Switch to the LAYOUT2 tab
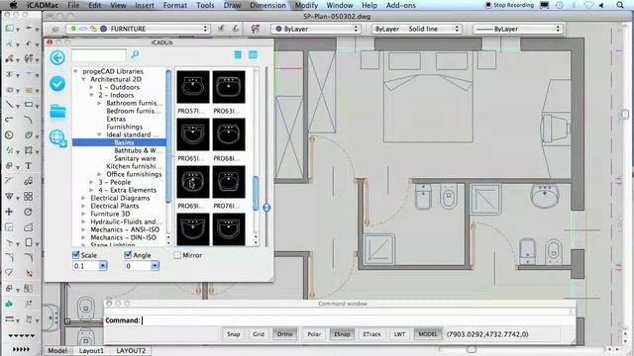This screenshot has width=634, height=356. 131,350
